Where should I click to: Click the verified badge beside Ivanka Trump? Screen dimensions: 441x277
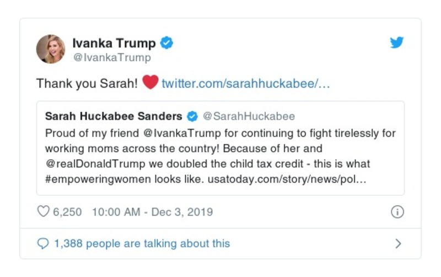[x=166, y=42]
